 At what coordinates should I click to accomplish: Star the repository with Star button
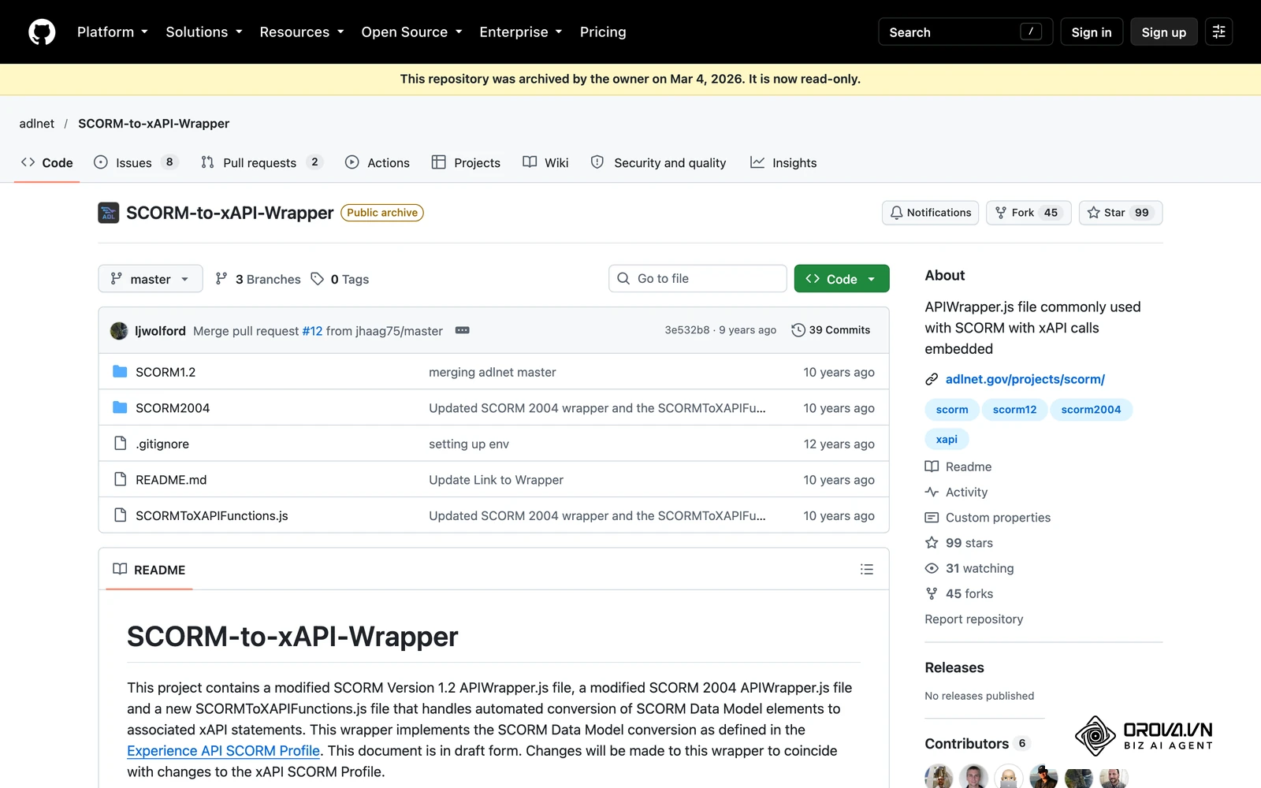click(1121, 213)
